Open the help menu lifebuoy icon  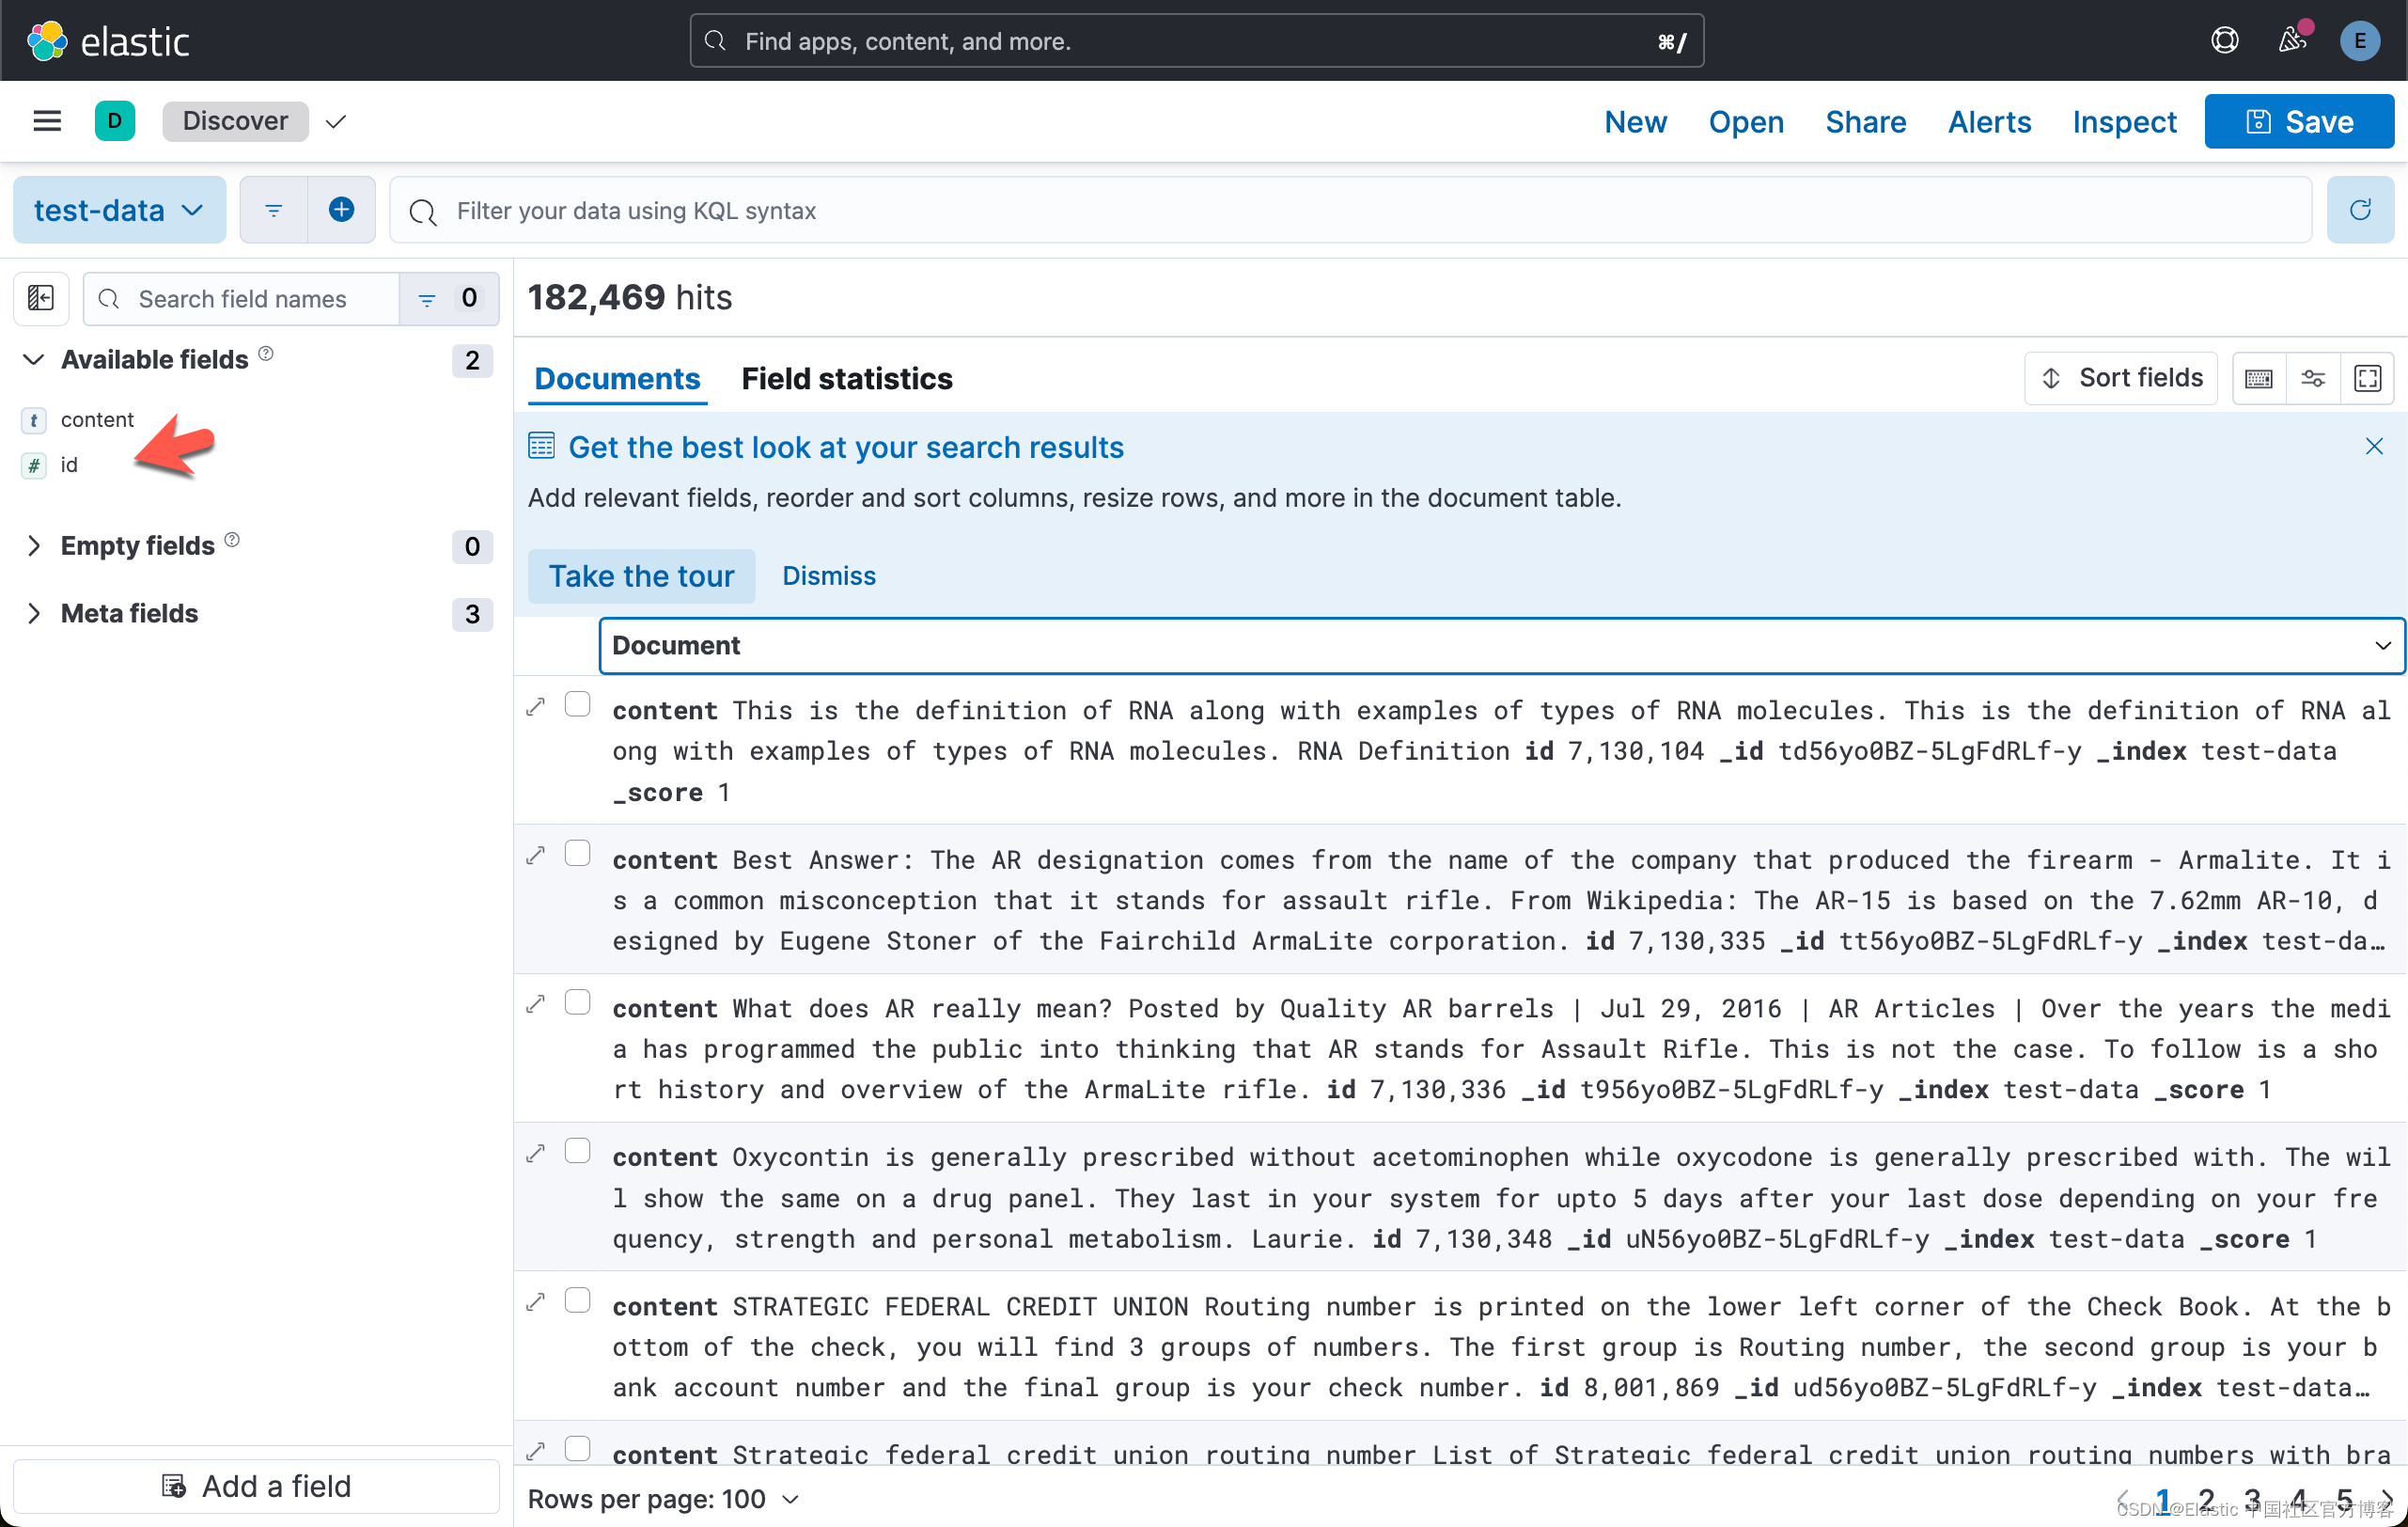click(2224, 40)
